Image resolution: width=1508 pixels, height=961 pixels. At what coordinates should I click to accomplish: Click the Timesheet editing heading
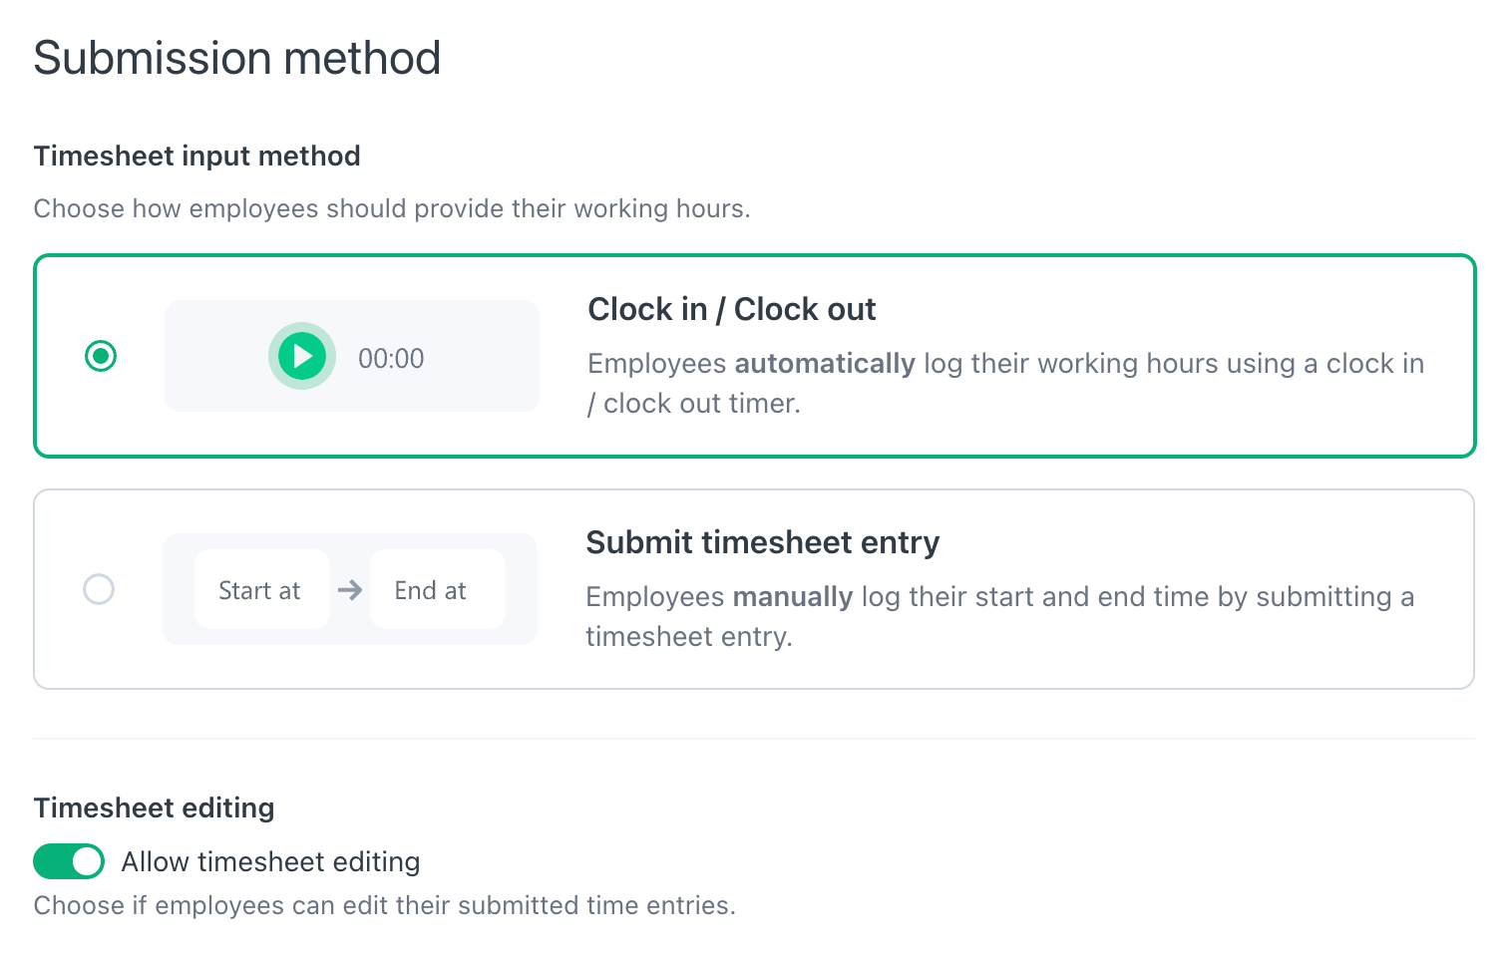155,807
